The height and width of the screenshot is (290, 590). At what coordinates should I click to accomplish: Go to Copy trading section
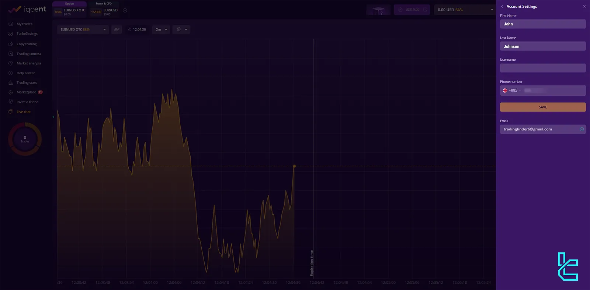pos(27,44)
